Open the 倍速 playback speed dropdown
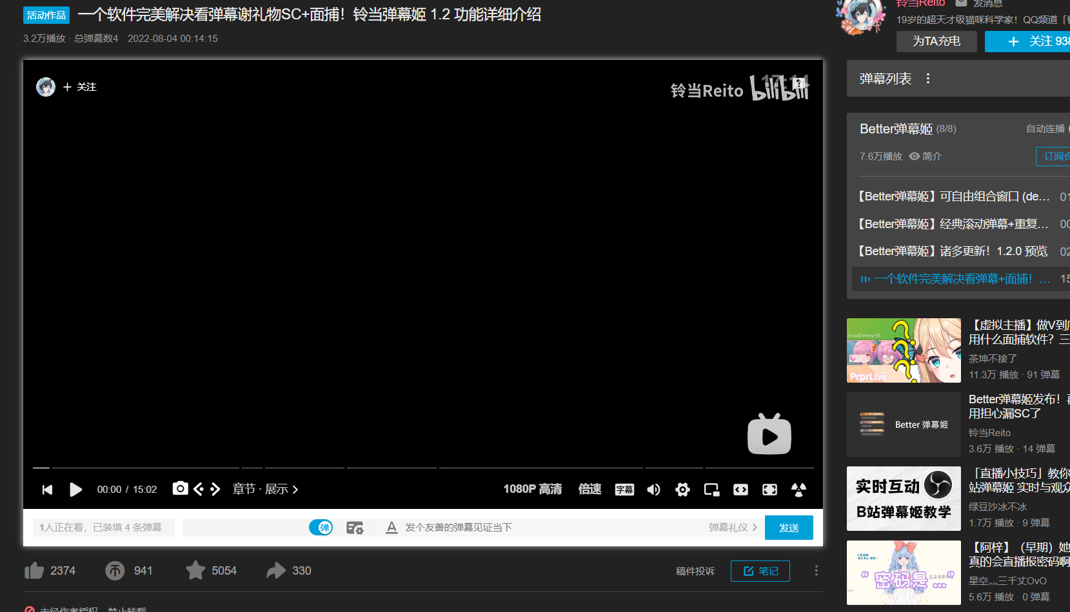1070x612 pixels. click(x=589, y=490)
